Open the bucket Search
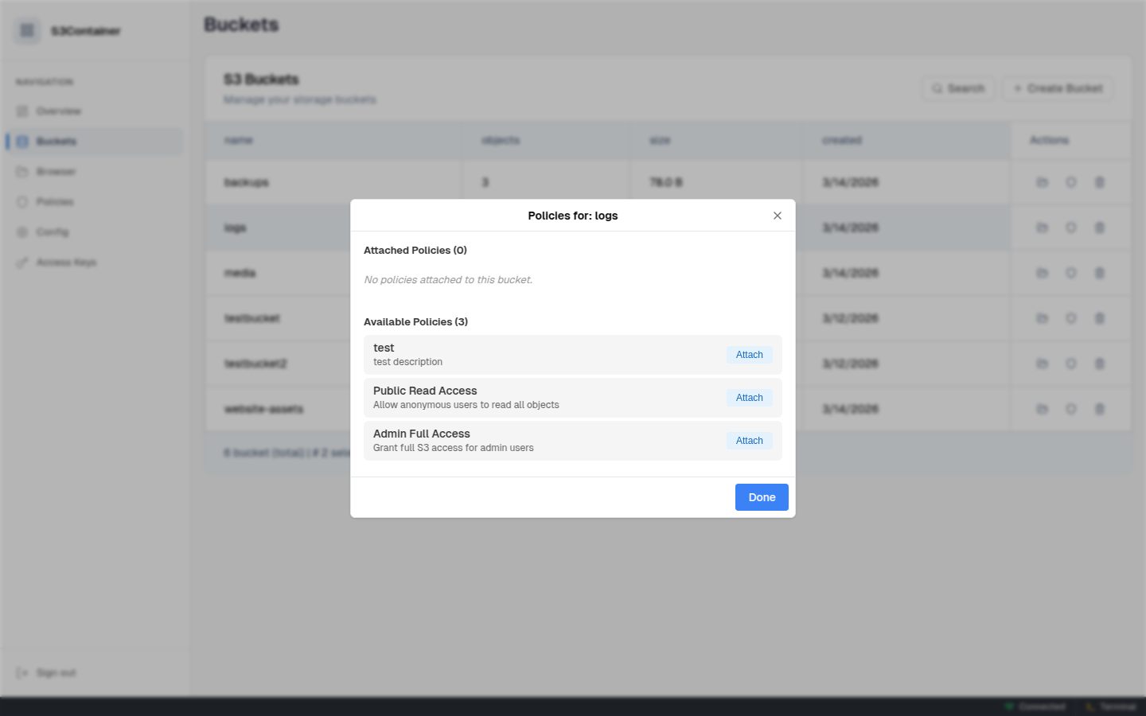Screen dimensions: 1146x716 pyautogui.click(x=958, y=88)
